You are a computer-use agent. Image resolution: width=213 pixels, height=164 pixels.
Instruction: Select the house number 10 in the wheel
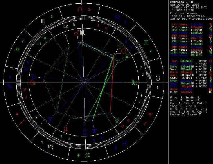pyautogui.click(x=66, y=27)
